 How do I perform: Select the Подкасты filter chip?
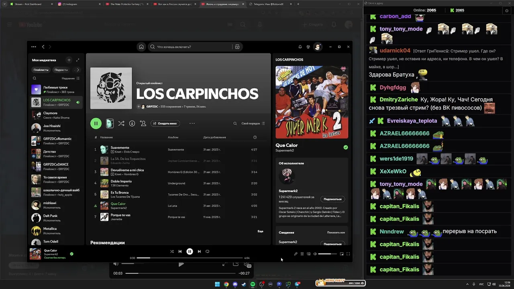point(61,70)
